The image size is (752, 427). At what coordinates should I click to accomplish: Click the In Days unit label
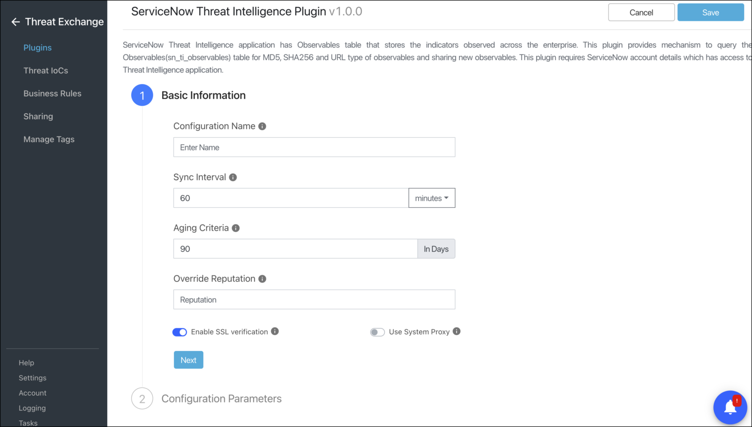[x=436, y=249]
